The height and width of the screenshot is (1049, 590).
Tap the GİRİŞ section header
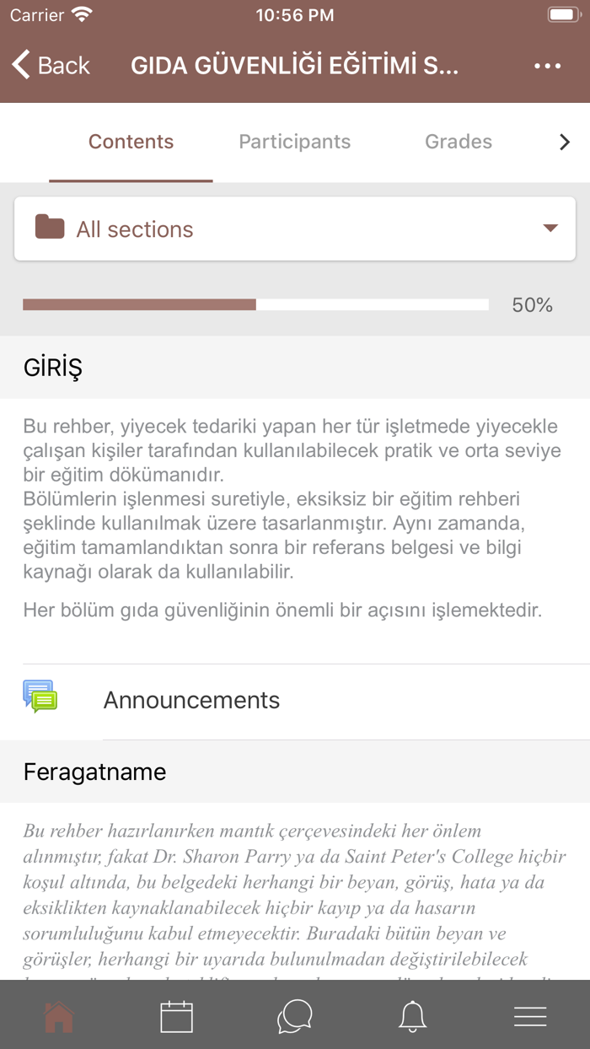coord(53,368)
